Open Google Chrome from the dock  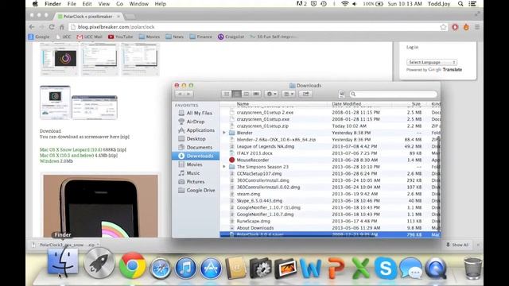coord(132,265)
